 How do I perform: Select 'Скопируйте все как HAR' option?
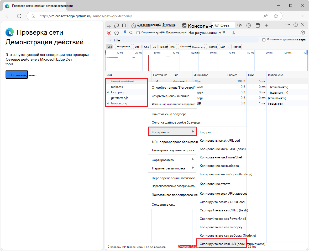[222, 244]
